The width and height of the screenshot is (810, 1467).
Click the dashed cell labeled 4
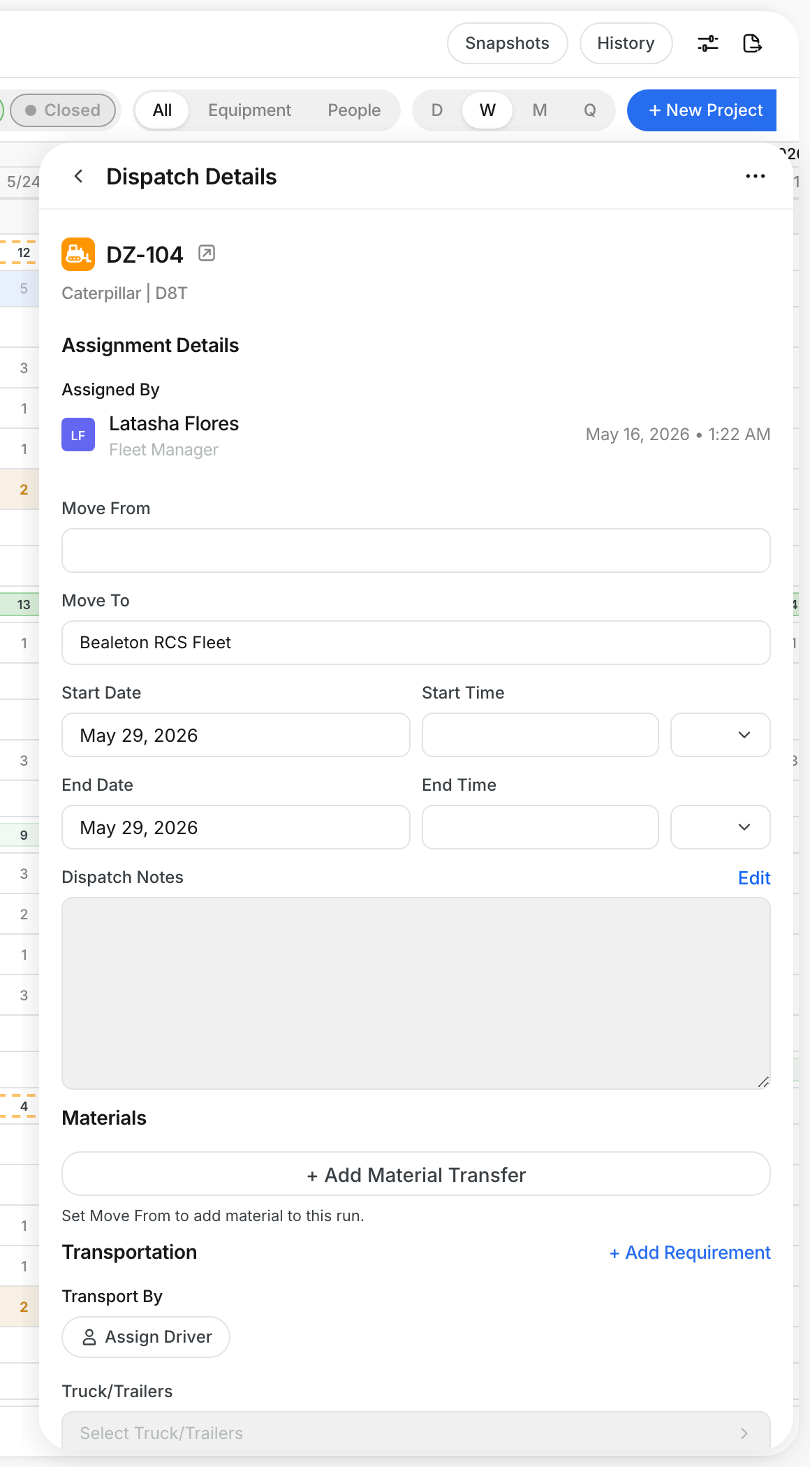tap(18, 1106)
